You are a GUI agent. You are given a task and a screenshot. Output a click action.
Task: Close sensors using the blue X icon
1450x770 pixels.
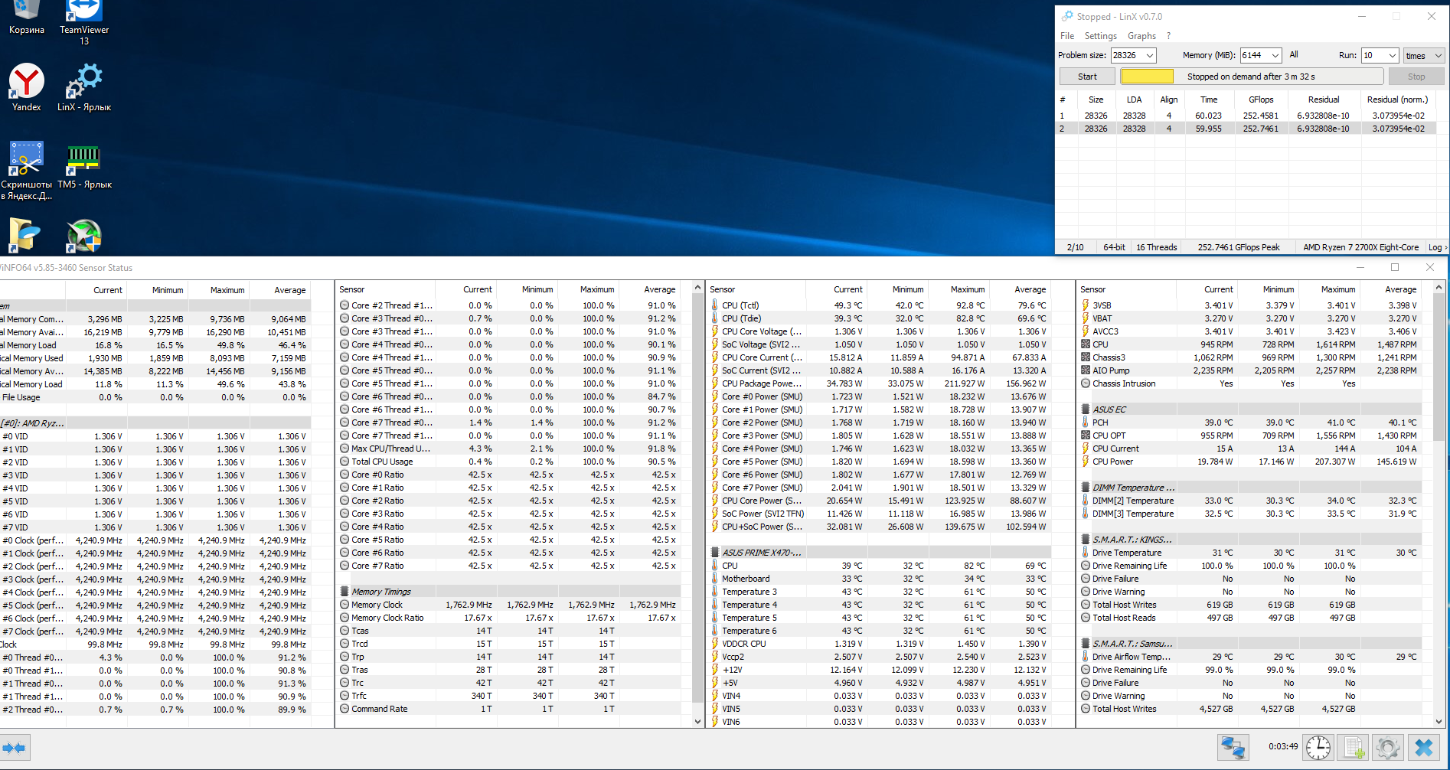[x=1424, y=748]
